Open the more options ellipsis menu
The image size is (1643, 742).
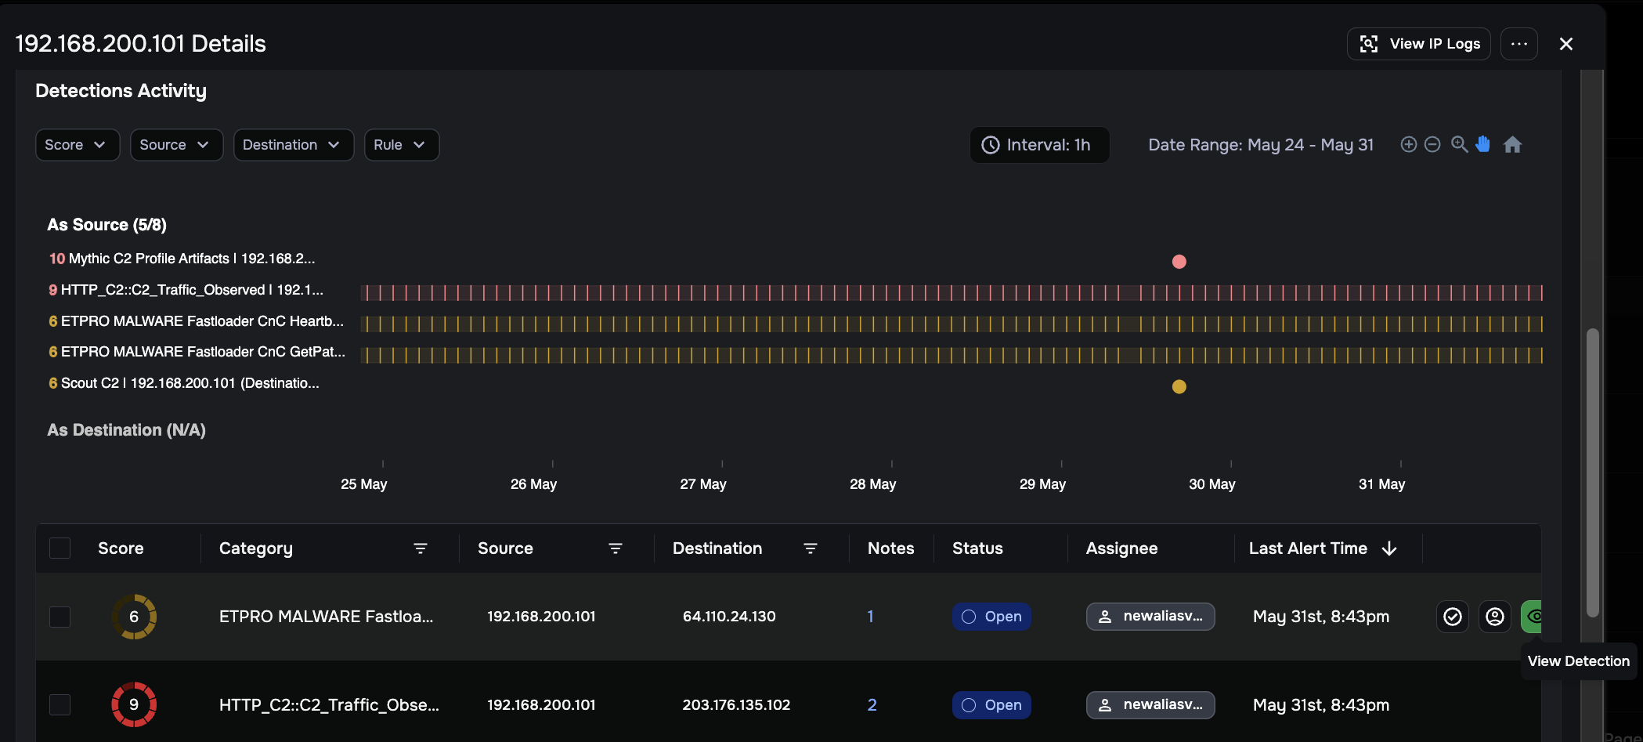pos(1518,44)
